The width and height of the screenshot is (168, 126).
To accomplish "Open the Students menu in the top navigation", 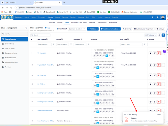I will click(x=81, y=17).
